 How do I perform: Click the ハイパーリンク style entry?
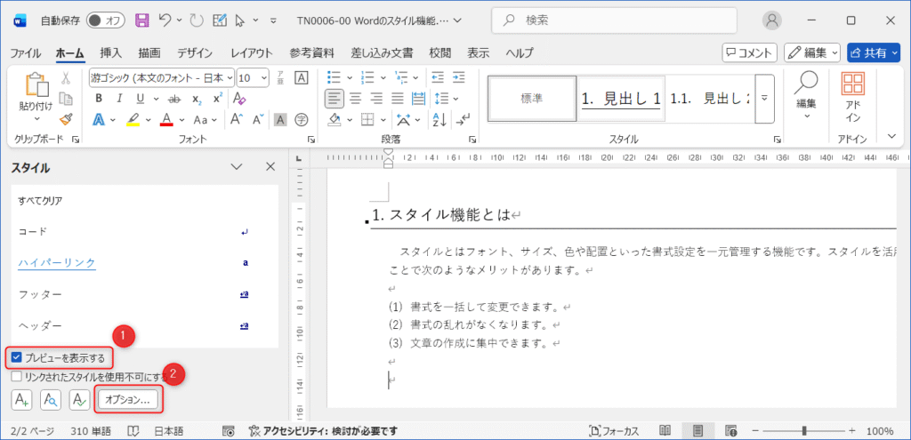coord(57,263)
